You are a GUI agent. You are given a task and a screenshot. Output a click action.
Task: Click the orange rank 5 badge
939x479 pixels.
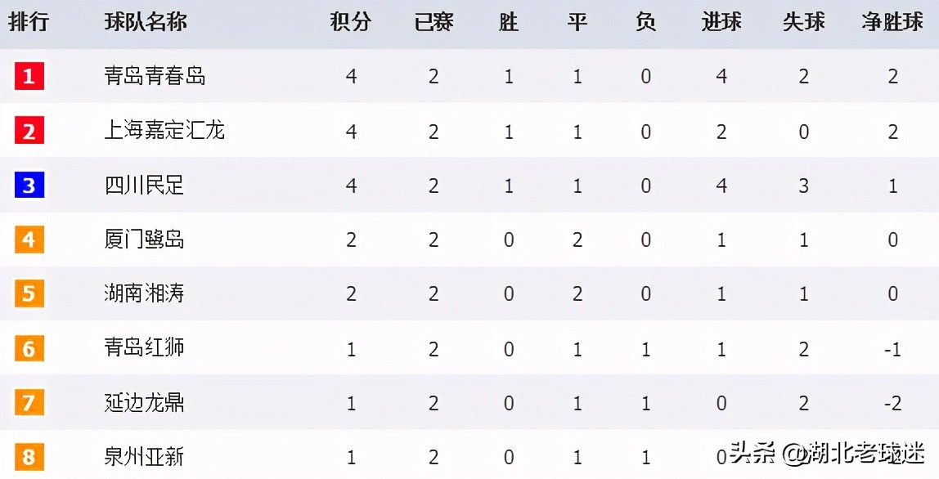(29, 293)
